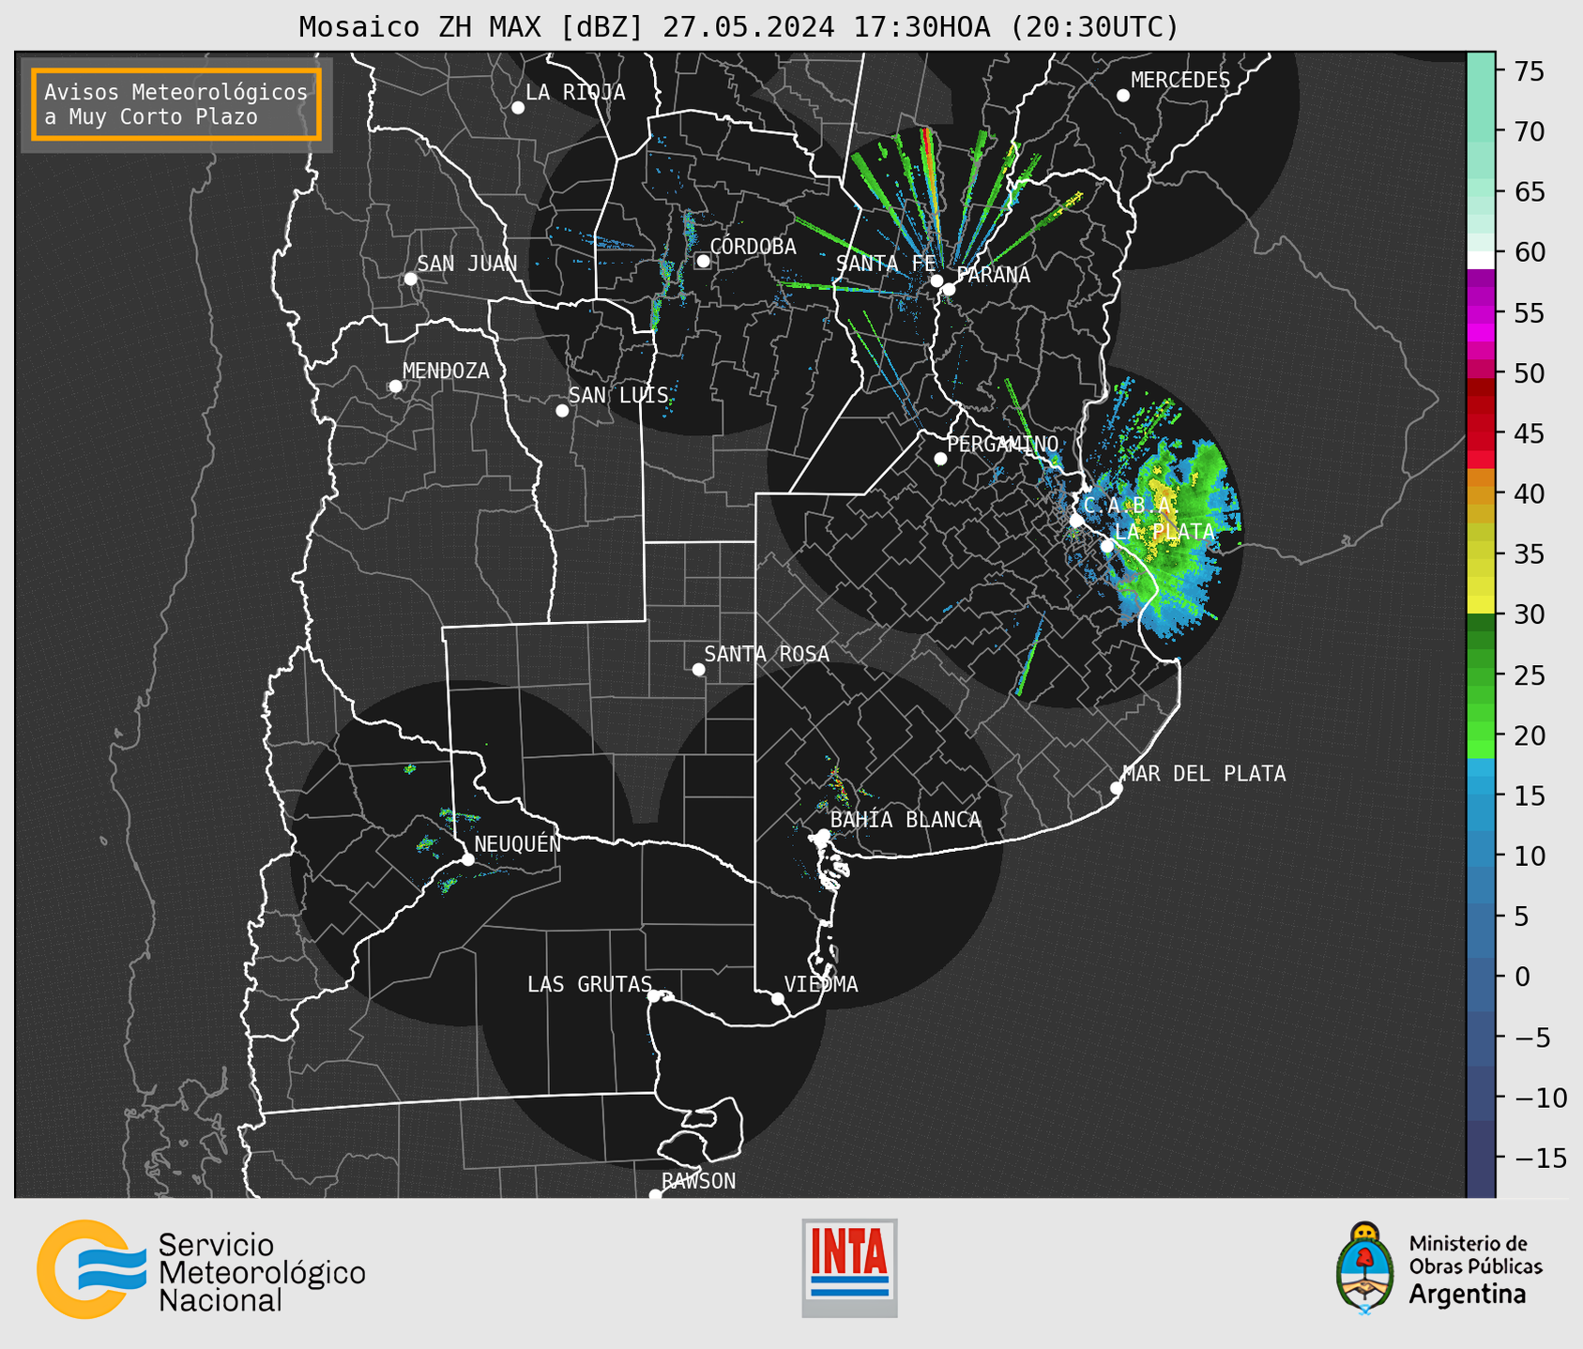The image size is (1583, 1349).
Task: Click the 35 dBZ yellow colorbar segment
Action: coord(1481,554)
